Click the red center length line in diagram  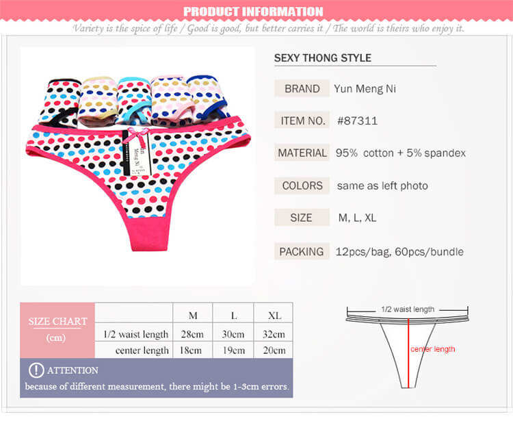408,353
